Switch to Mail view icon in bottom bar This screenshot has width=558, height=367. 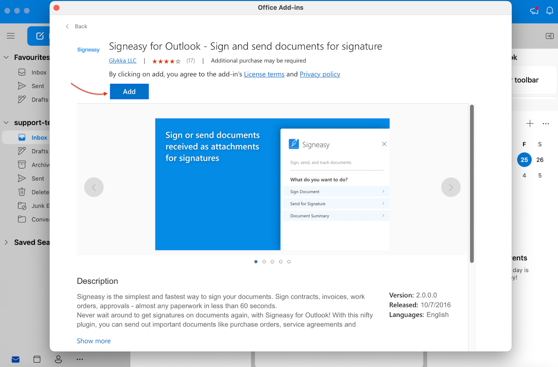15,359
